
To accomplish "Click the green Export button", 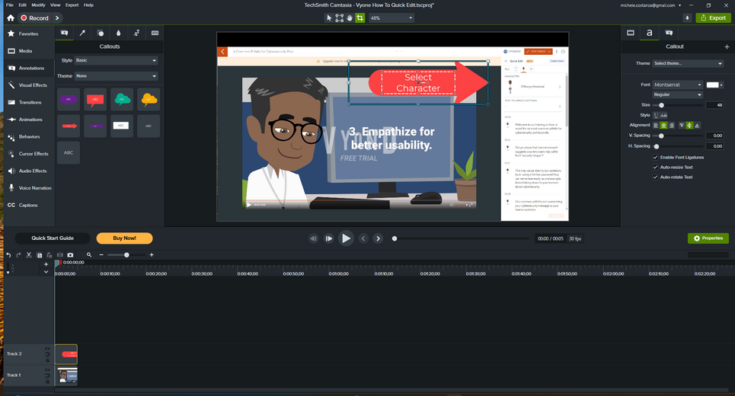I will (712, 18).
